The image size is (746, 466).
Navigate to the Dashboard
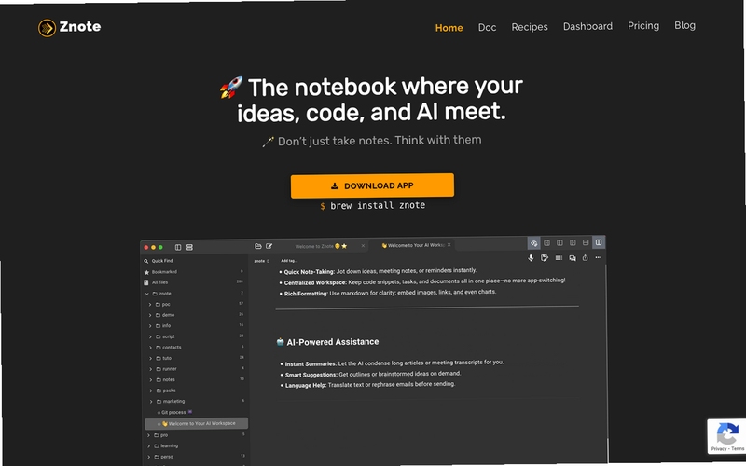(x=587, y=26)
